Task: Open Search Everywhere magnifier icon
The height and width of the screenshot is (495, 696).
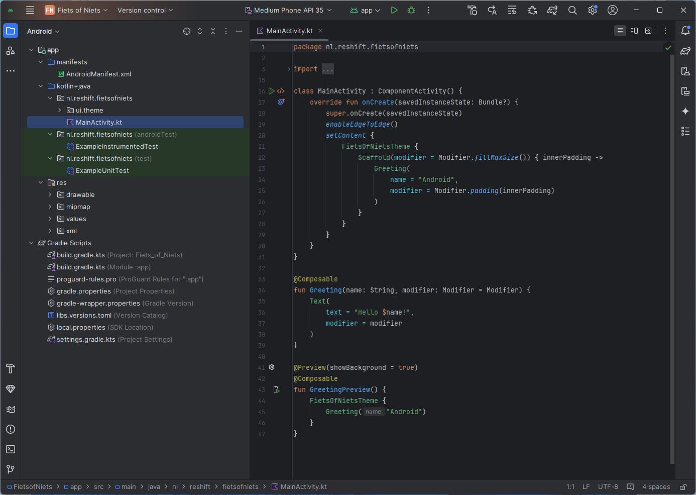Action: [x=572, y=10]
